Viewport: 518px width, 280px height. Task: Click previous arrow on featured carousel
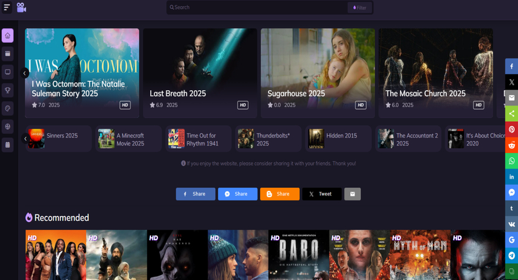[24, 73]
